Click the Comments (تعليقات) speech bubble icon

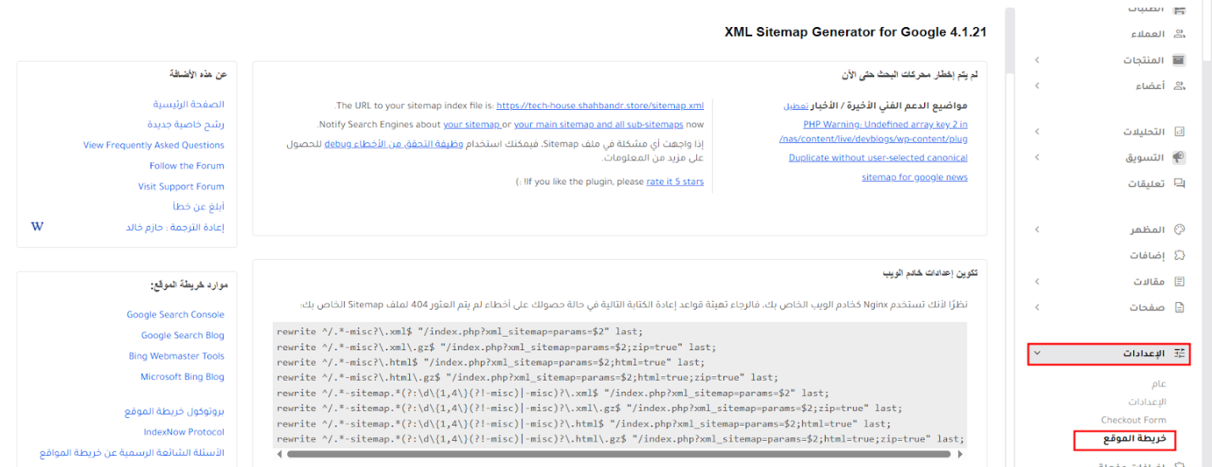coord(1179,184)
